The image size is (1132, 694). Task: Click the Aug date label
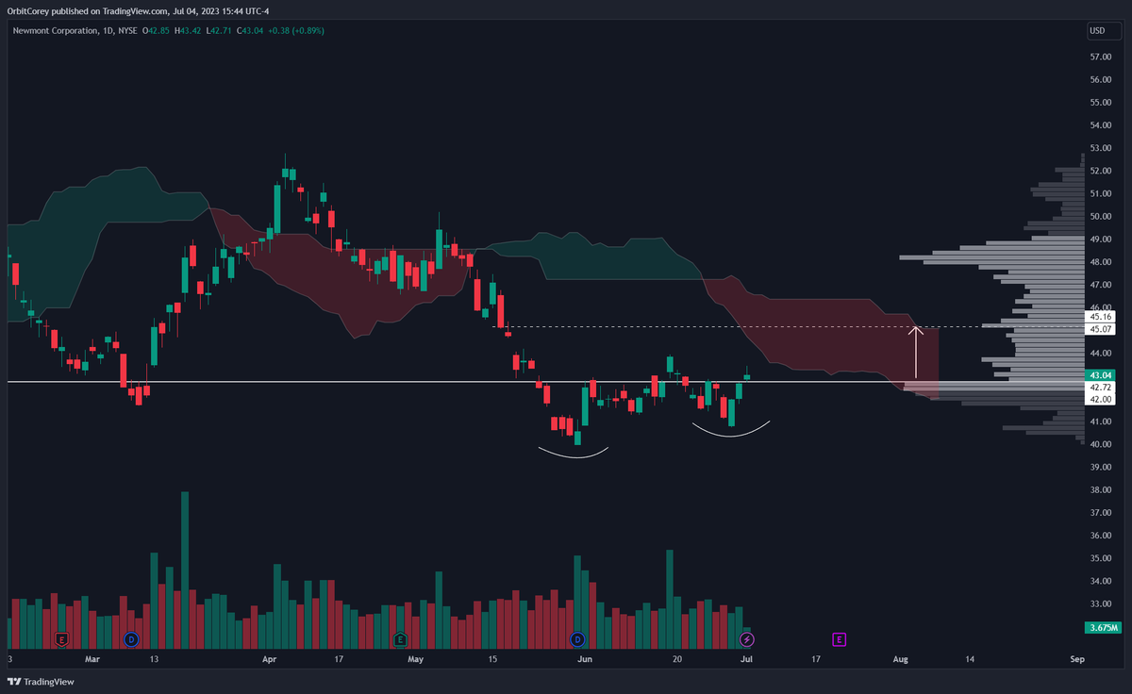(x=901, y=660)
